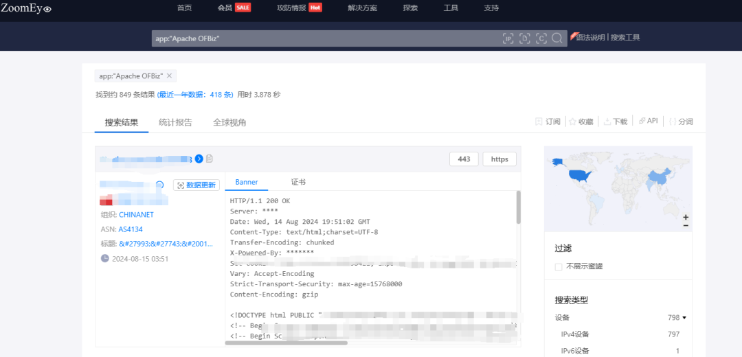Click the C-segment search icon in search bar

[x=541, y=38]
